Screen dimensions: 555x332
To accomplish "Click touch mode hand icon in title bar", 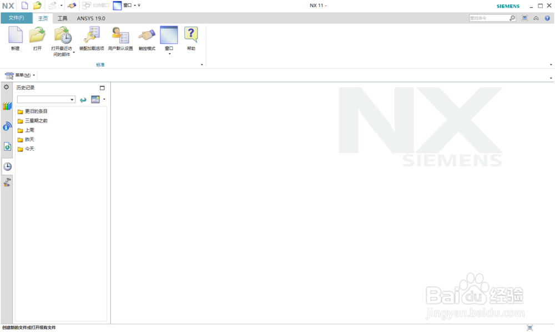I will (x=72, y=6).
